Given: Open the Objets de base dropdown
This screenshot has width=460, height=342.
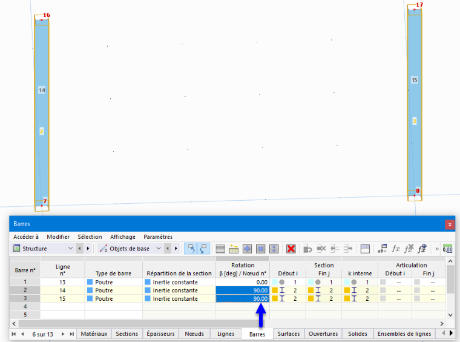Looking at the screenshot, I should [130, 249].
